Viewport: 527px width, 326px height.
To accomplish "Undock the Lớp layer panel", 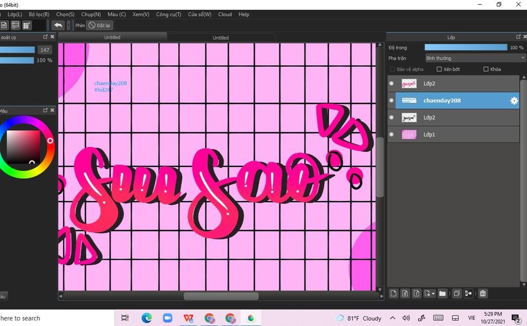I will tap(518, 37).
